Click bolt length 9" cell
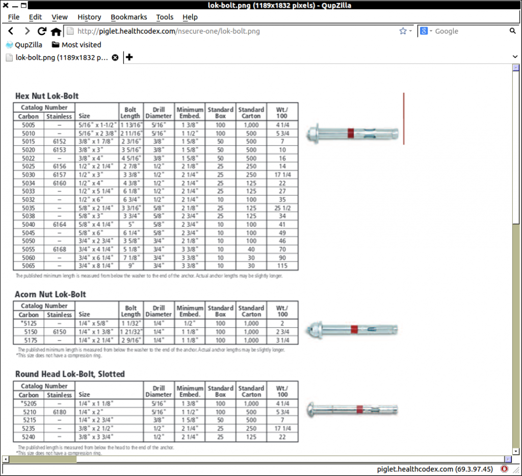Viewport: 522px width, 476px height. click(x=131, y=266)
